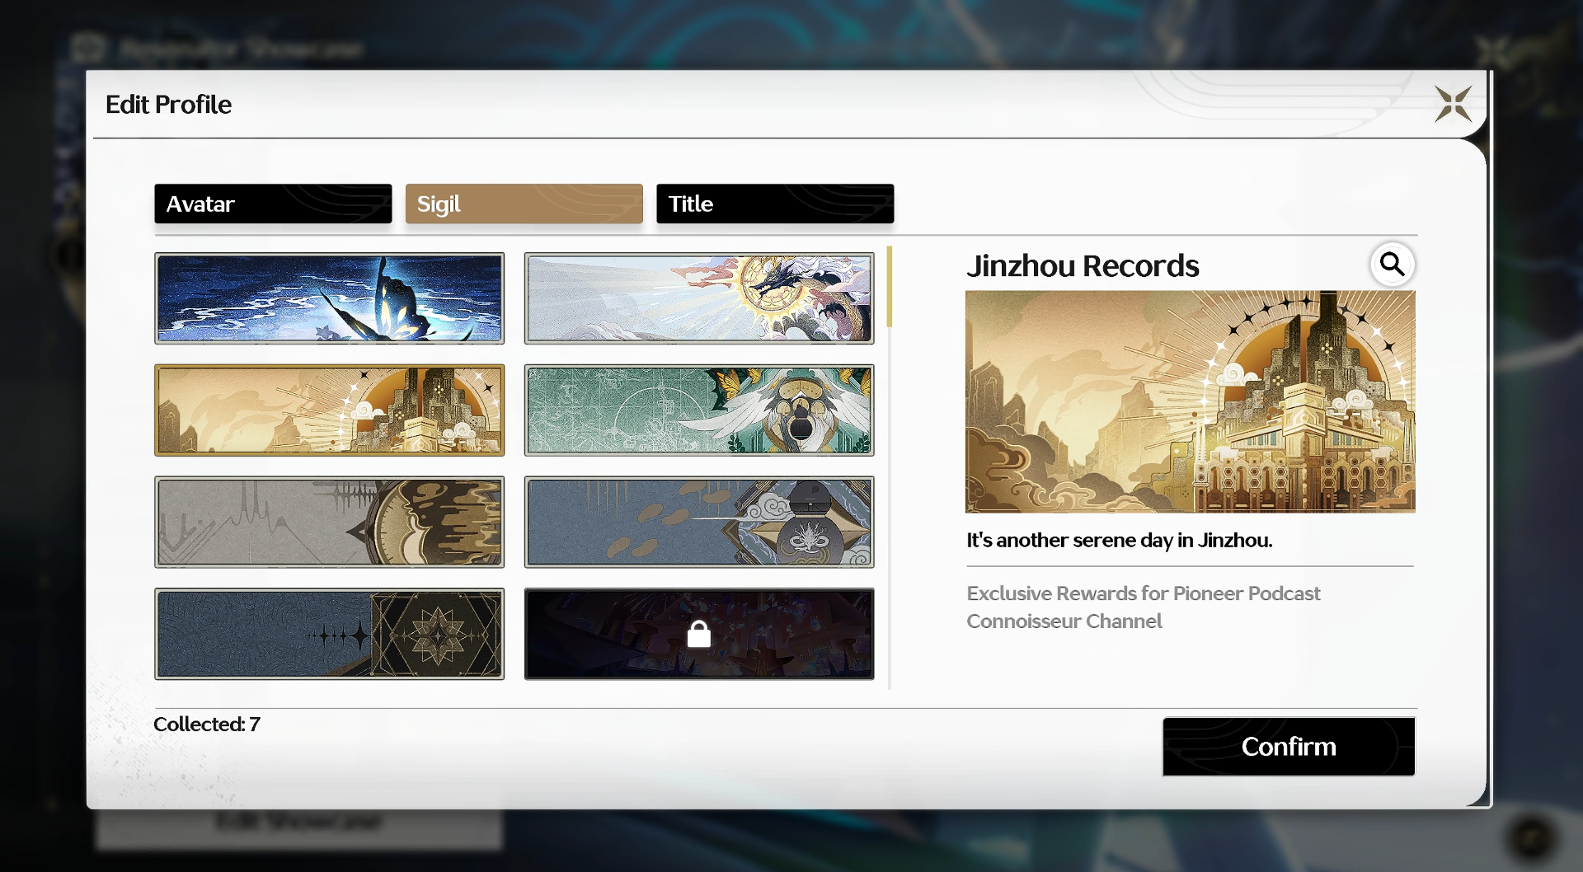1583x872 pixels.
Task: Click the locked dark sigil thumbnail
Action: (699, 634)
